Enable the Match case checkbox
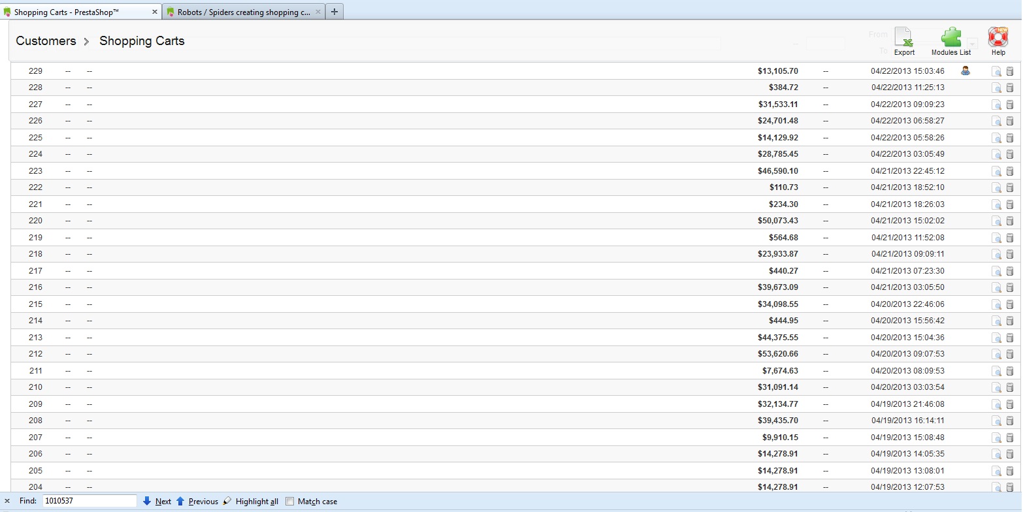1023x512 pixels. (289, 502)
